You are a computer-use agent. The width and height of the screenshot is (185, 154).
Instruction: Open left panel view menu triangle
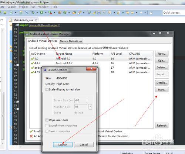click(2, 25)
